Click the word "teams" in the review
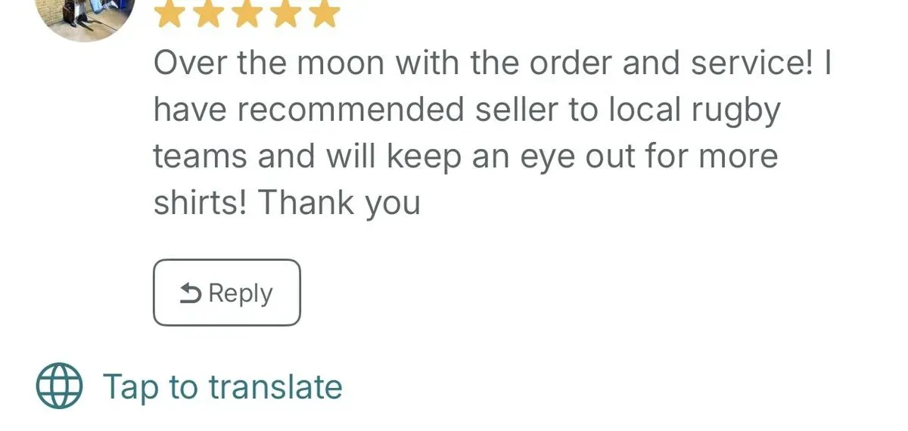The height and width of the screenshot is (431, 908). coord(200,157)
